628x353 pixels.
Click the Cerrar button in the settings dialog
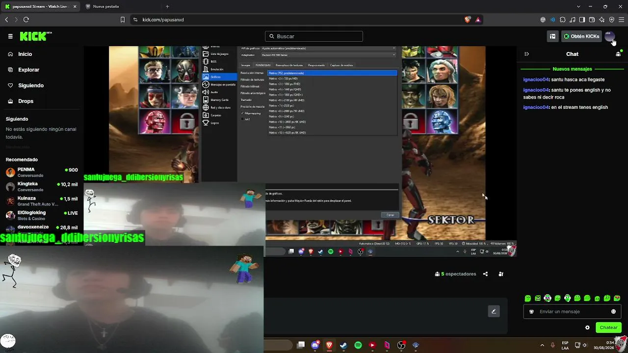click(390, 215)
